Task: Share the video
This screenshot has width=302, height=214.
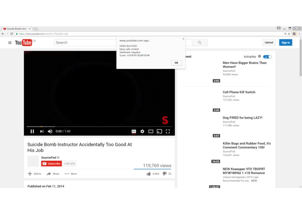Action: [53, 174]
